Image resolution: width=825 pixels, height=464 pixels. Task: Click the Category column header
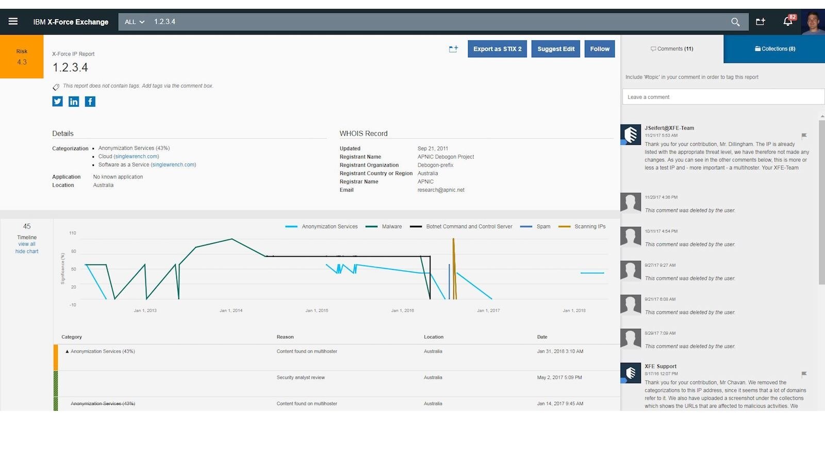pos(72,337)
